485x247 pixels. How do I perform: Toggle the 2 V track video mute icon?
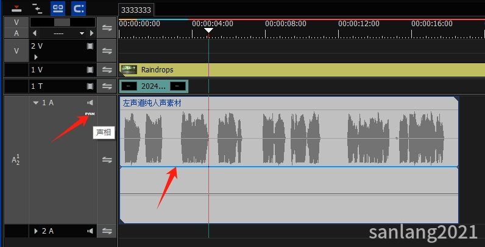tap(90, 46)
